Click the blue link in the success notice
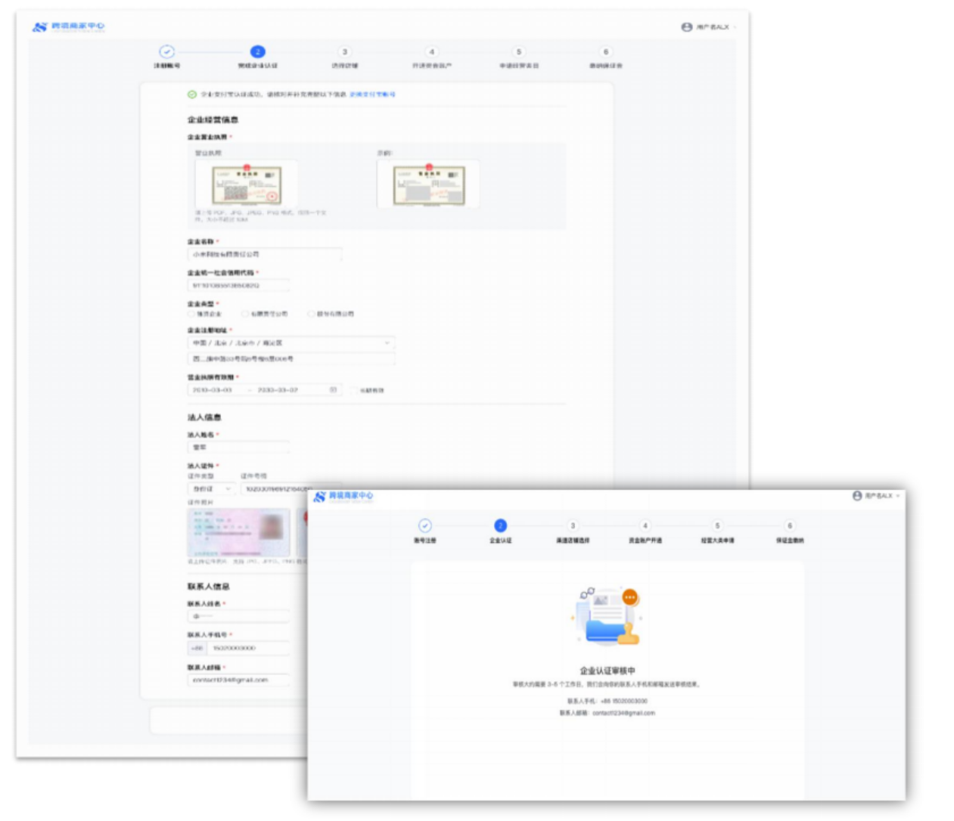The height and width of the screenshot is (821, 954). [x=372, y=94]
